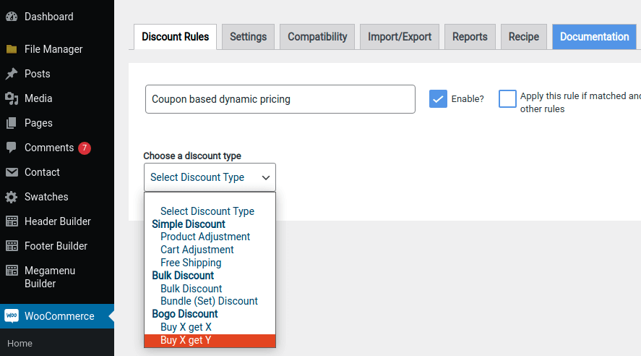Click the WooCommerce logo icon
641x356 pixels.
(x=12, y=316)
